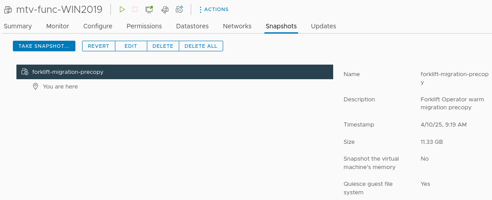Open the Networks tab

(x=237, y=26)
